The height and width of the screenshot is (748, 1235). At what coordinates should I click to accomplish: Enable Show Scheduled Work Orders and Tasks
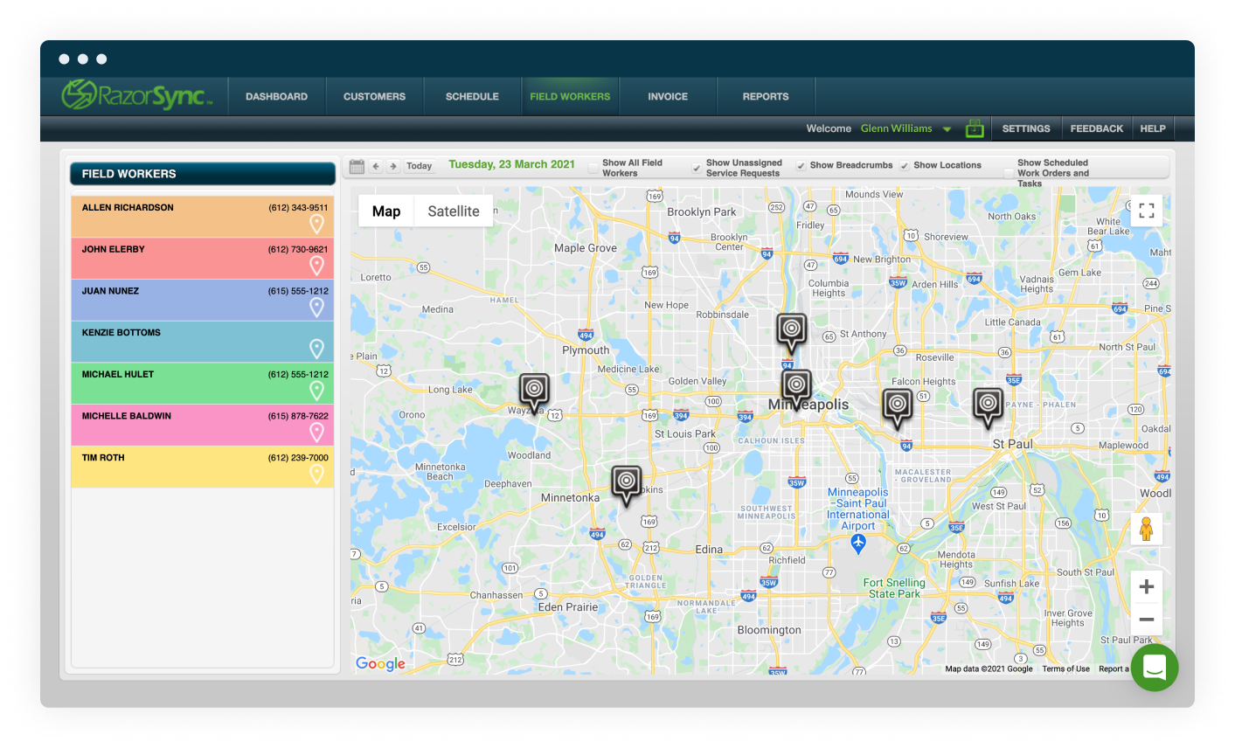click(x=1009, y=173)
